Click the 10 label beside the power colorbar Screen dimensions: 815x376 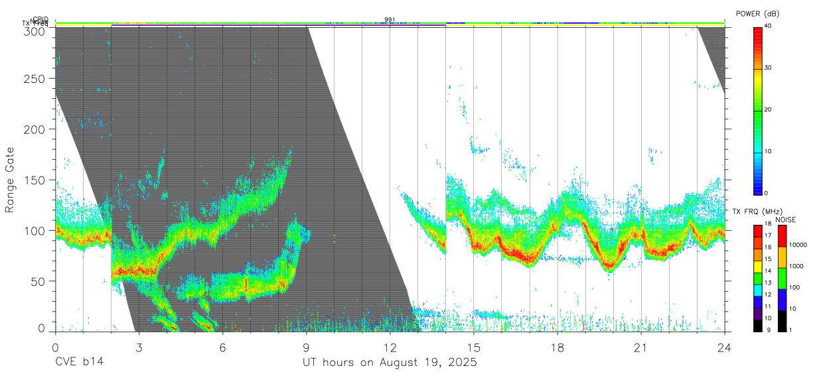pyautogui.click(x=768, y=152)
